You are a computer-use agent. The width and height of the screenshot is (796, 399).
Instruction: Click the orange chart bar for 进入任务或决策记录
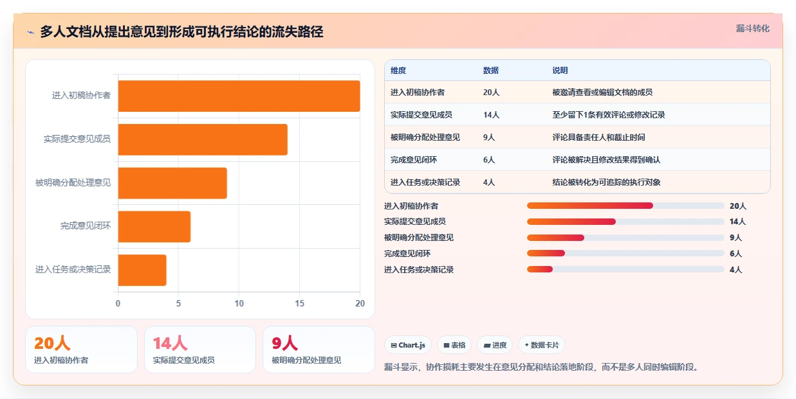(142, 270)
